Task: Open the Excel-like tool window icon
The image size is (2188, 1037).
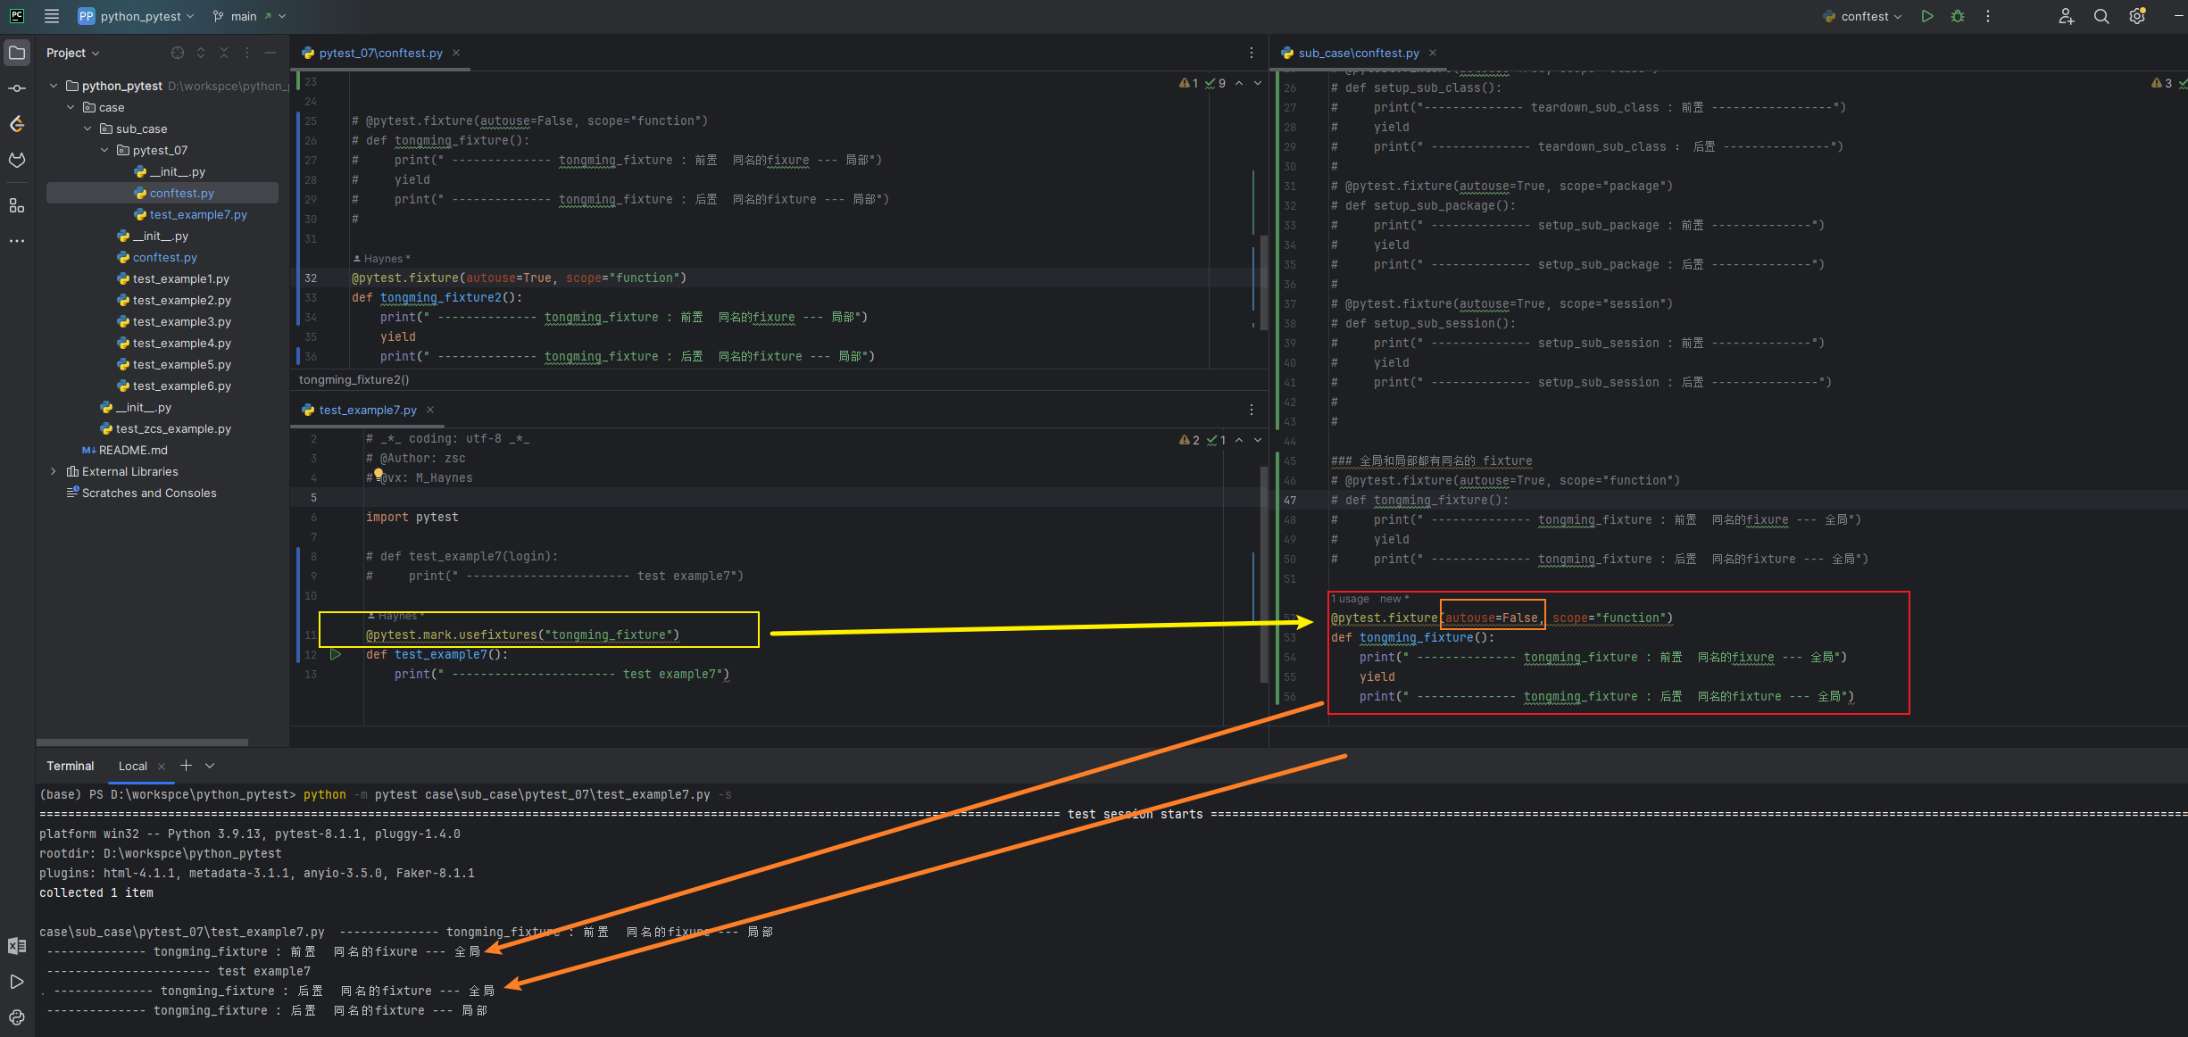Action: (x=17, y=946)
